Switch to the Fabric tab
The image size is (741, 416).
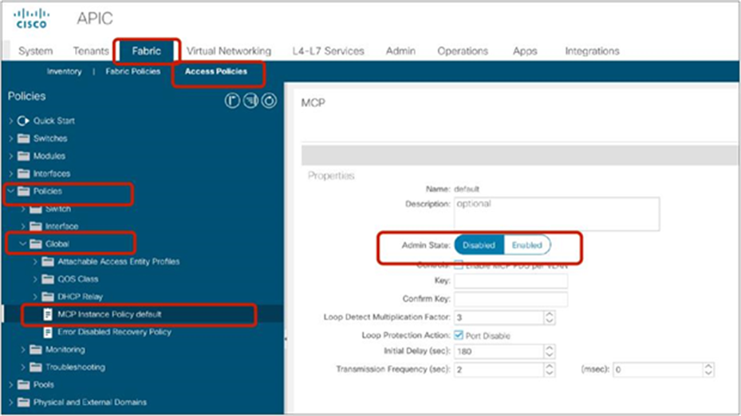click(x=147, y=50)
